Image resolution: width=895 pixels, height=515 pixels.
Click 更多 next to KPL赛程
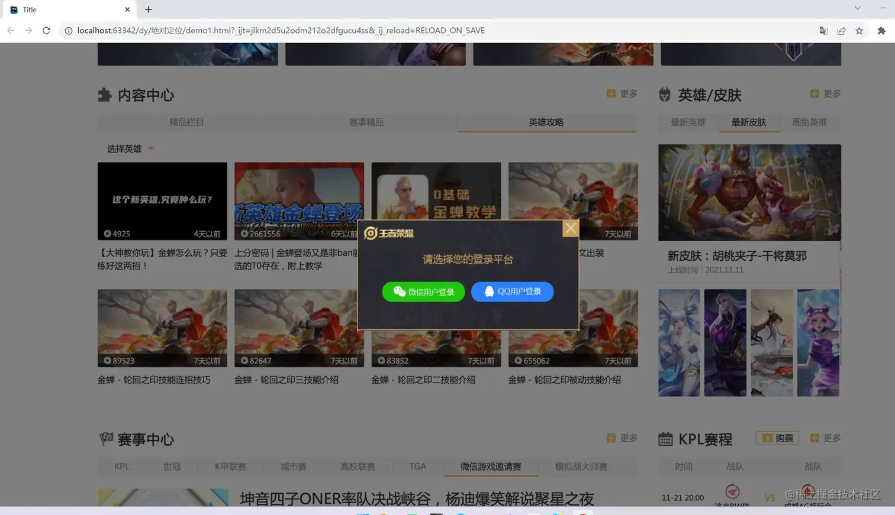tap(825, 438)
